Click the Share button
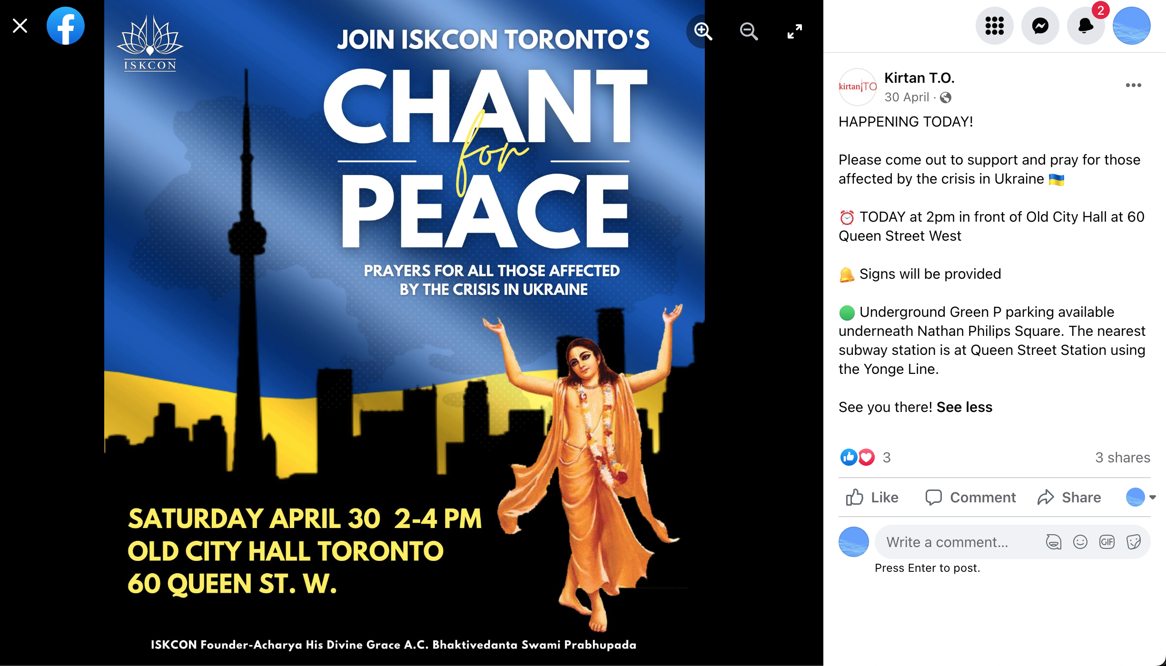This screenshot has width=1166, height=666. point(1069,497)
